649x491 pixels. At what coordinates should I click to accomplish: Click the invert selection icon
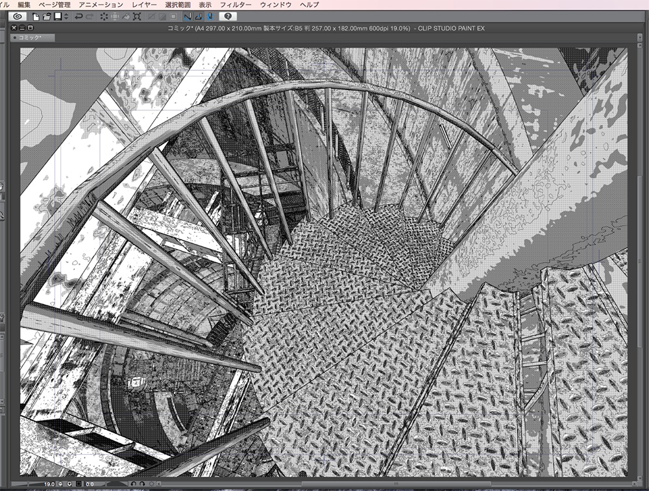(x=162, y=17)
